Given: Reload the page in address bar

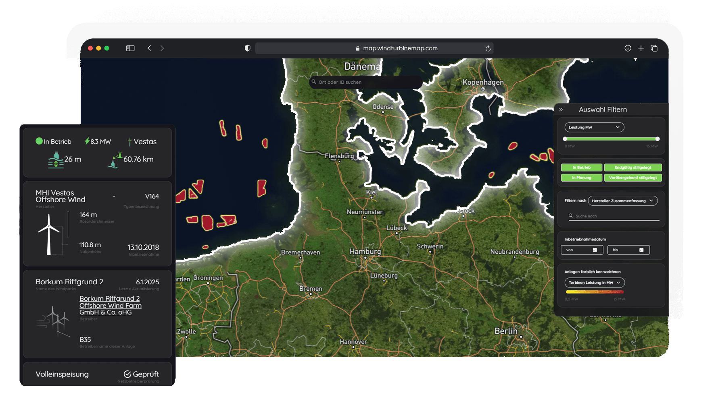Looking at the screenshot, I should click(x=488, y=48).
